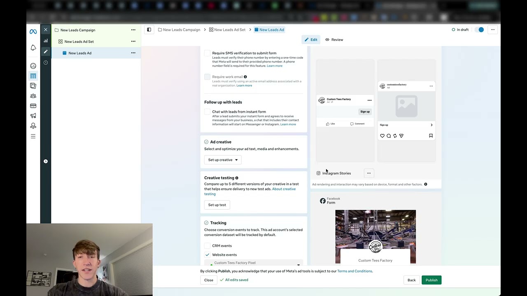The width and height of the screenshot is (527, 296).
Task: Click the Publish button
Action: pos(431,280)
